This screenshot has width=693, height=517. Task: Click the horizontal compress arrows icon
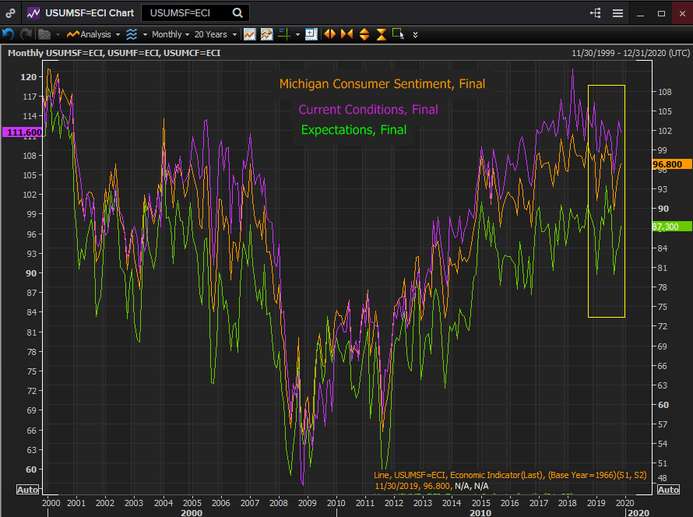[x=346, y=34]
